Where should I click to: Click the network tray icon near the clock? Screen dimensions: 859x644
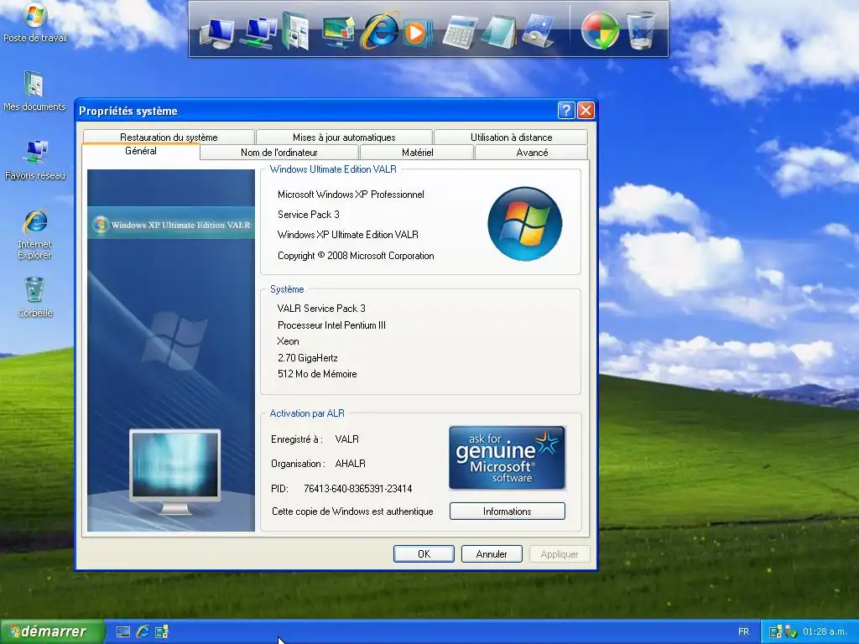click(775, 631)
